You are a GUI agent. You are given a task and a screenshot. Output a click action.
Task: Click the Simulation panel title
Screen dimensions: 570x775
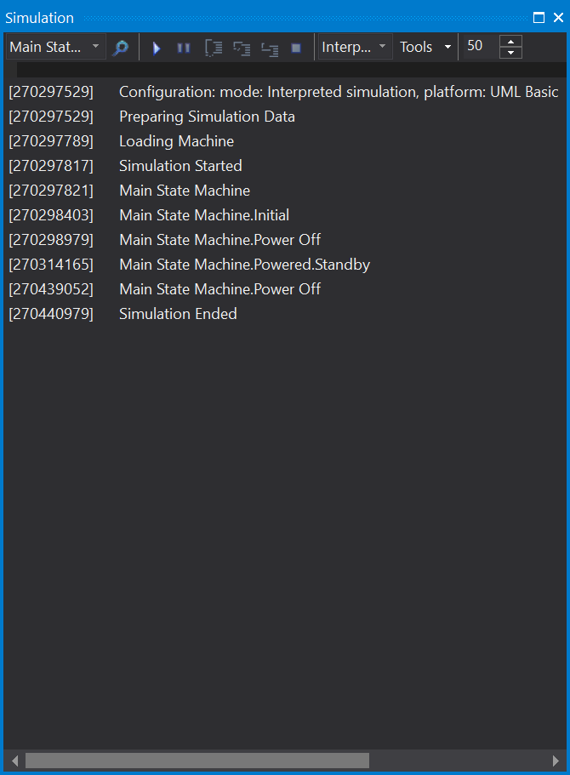pos(39,17)
